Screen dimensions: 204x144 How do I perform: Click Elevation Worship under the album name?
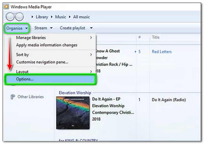point(108,106)
